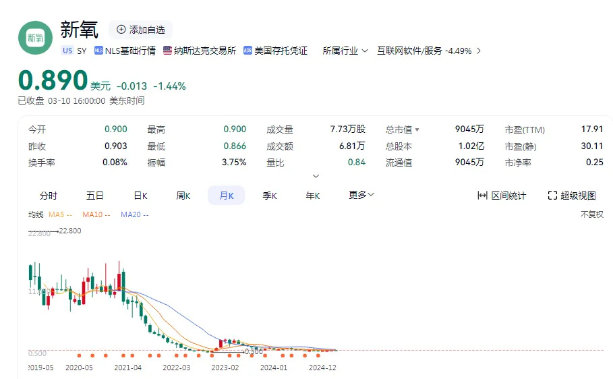Switch to the 分时 tab

[49, 196]
